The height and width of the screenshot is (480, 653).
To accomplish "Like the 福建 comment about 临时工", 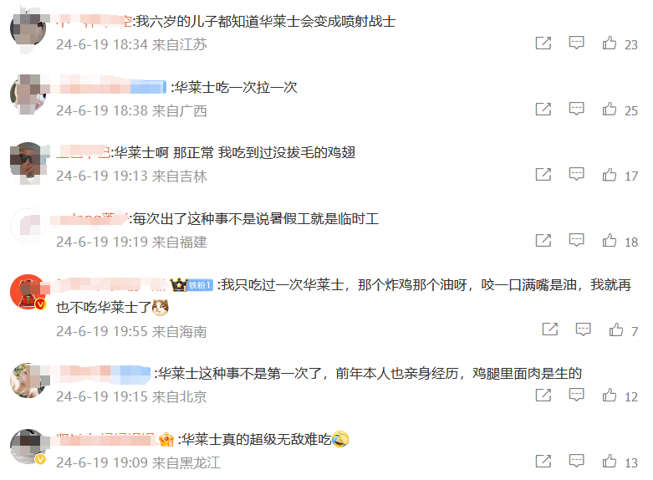I will pyautogui.click(x=610, y=240).
